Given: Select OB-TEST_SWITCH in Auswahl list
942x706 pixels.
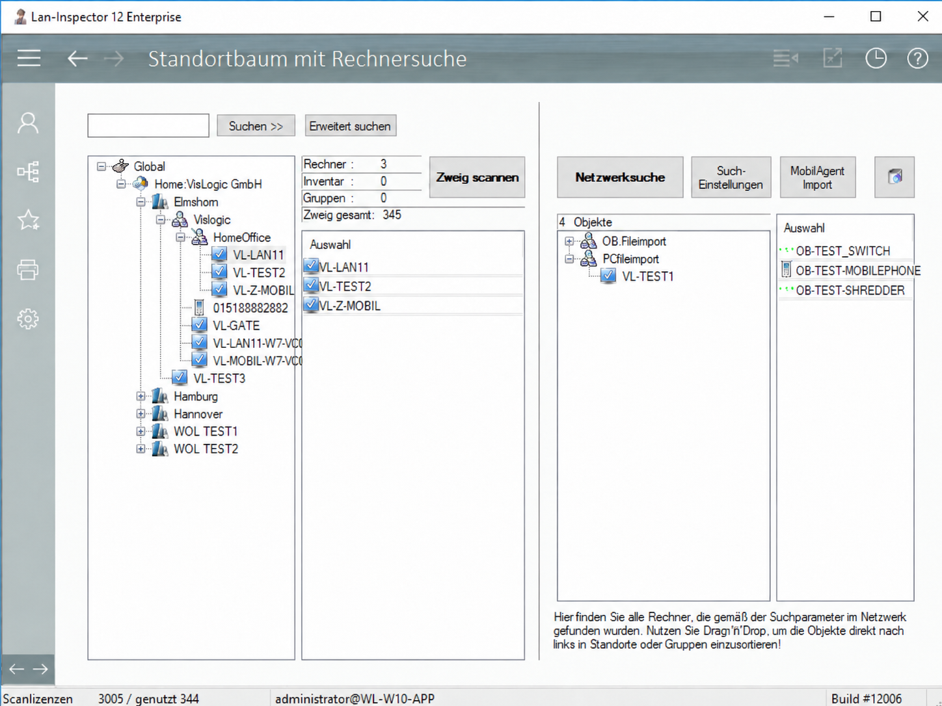Looking at the screenshot, I should [842, 251].
